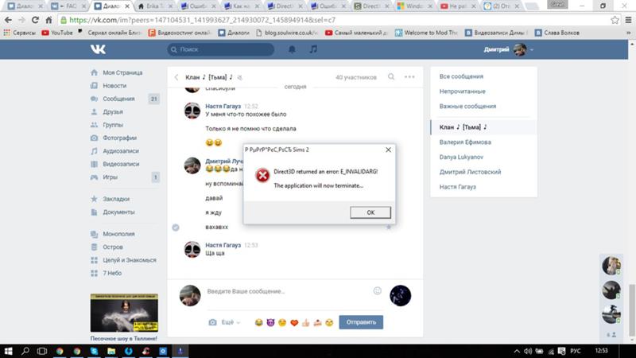Open File Explorer from taskbar
This screenshot has height=358, width=636.
pyautogui.click(x=111, y=351)
